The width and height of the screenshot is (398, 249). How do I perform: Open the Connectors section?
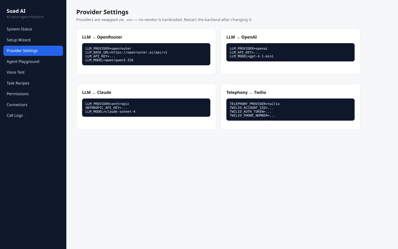tap(33, 105)
